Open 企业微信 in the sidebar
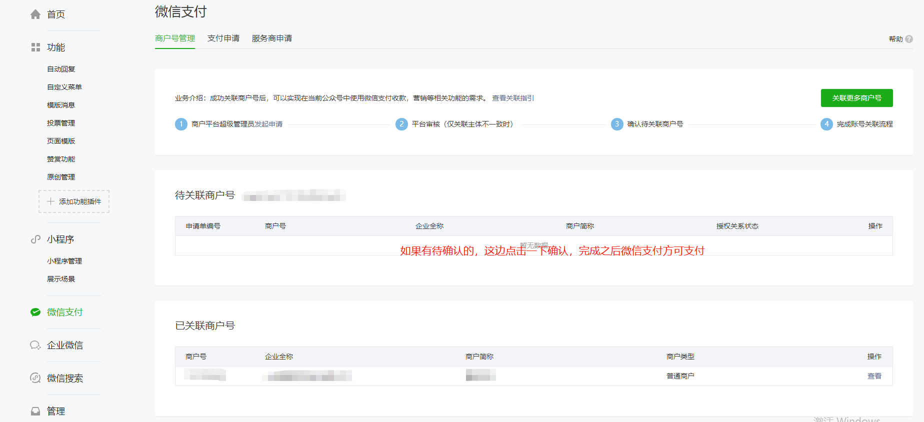924x422 pixels. [x=65, y=345]
